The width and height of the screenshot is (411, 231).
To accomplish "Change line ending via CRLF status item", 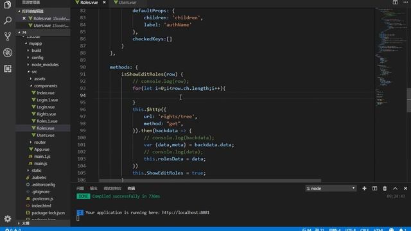I will (x=365, y=230).
